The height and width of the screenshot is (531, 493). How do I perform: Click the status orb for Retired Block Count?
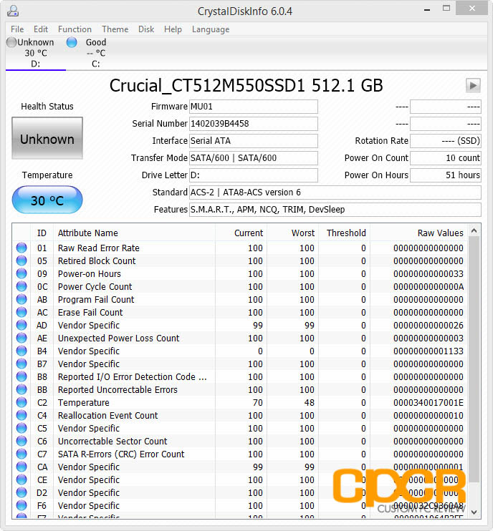click(21, 260)
